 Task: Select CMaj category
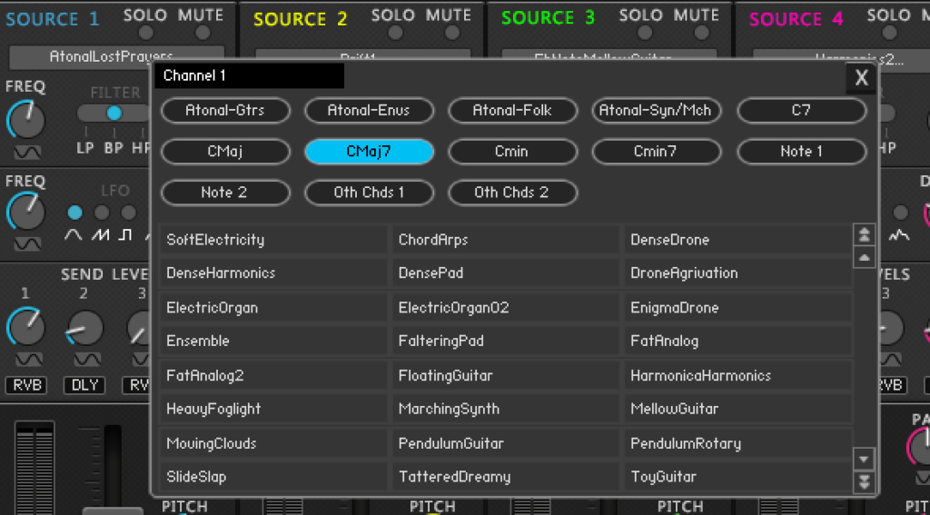click(x=225, y=152)
